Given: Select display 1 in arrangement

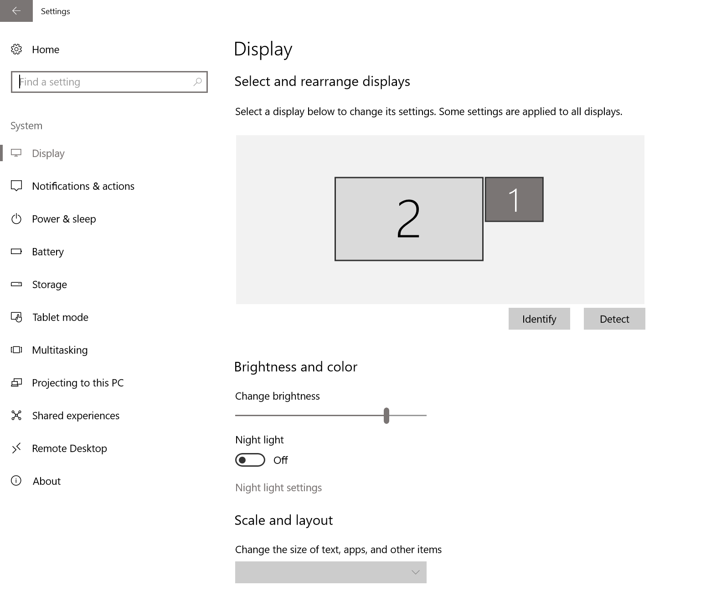Looking at the screenshot, I should (x=514, y=199).
